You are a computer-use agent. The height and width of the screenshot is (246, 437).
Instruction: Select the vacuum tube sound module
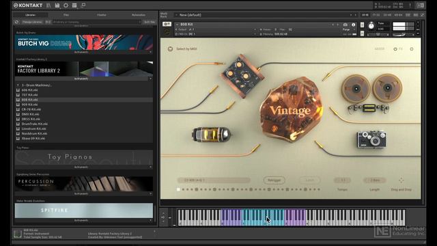(x=211, y=135)
